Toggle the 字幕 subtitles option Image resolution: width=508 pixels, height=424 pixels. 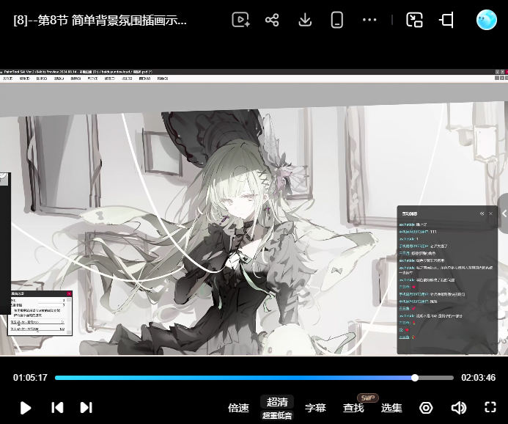coord(315,408)
